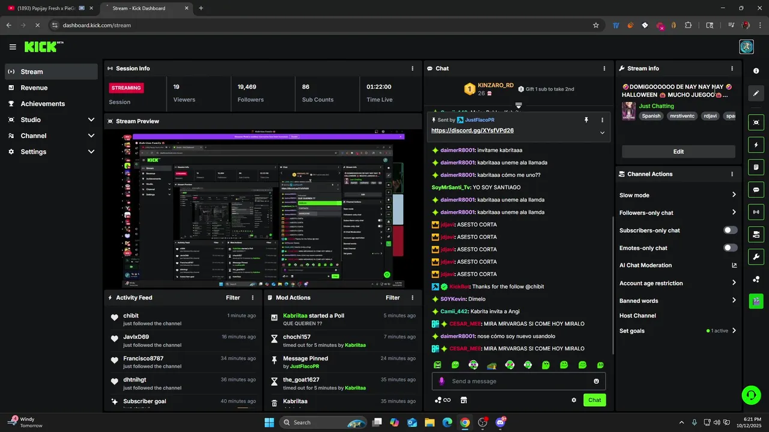Viewport: 769px width, 432px height.
Task: Open pinned message three-dot options
Action: pos(602,120)
